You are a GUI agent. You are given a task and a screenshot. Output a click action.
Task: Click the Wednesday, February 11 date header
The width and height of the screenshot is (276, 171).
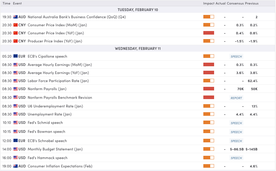(x=138, y=49)
